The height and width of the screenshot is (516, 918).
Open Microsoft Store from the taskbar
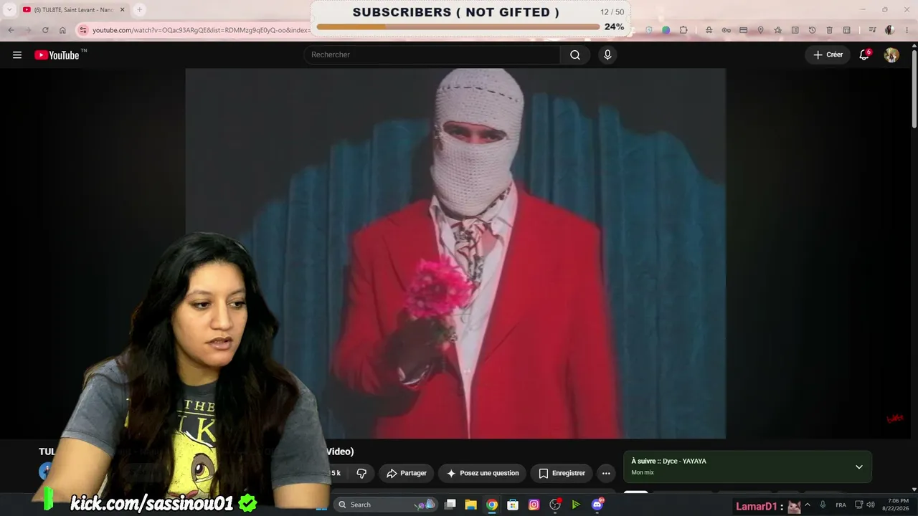tap(513, 505)
